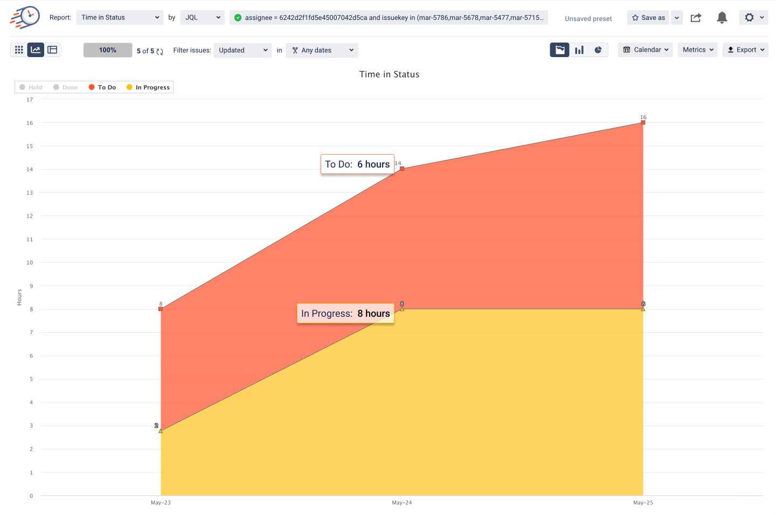Select the line chart view icon
This screenshot has height=515, width=776.
[x=36, y=50]
